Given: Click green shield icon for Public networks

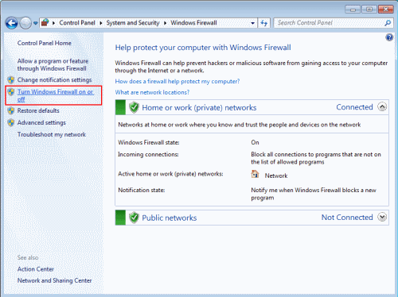Looking at the screenshot, I should point(134,218).
